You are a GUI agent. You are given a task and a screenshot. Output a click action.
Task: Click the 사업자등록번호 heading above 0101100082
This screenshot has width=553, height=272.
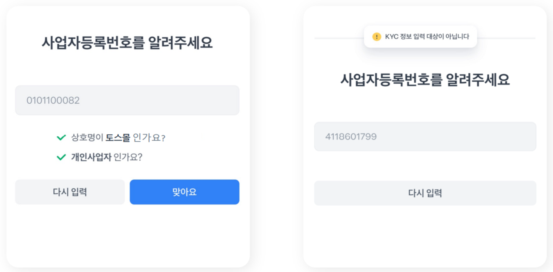coord(127,43)
